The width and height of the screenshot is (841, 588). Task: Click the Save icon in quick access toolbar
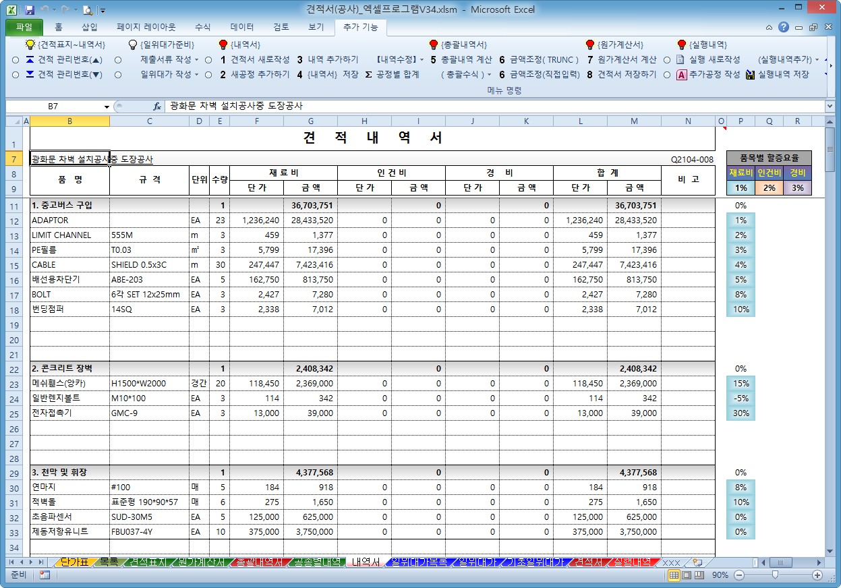[30, 10]
